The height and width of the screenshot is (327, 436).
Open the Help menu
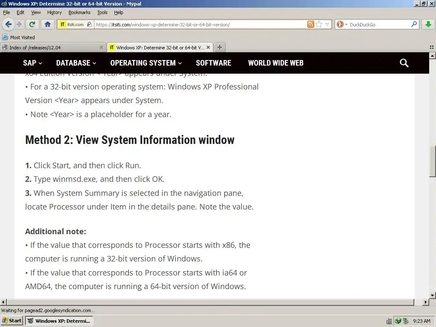[x=118, y=12]
